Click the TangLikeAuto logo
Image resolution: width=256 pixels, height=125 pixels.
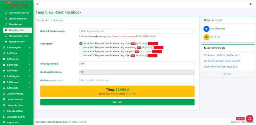[x=17, y=4]
